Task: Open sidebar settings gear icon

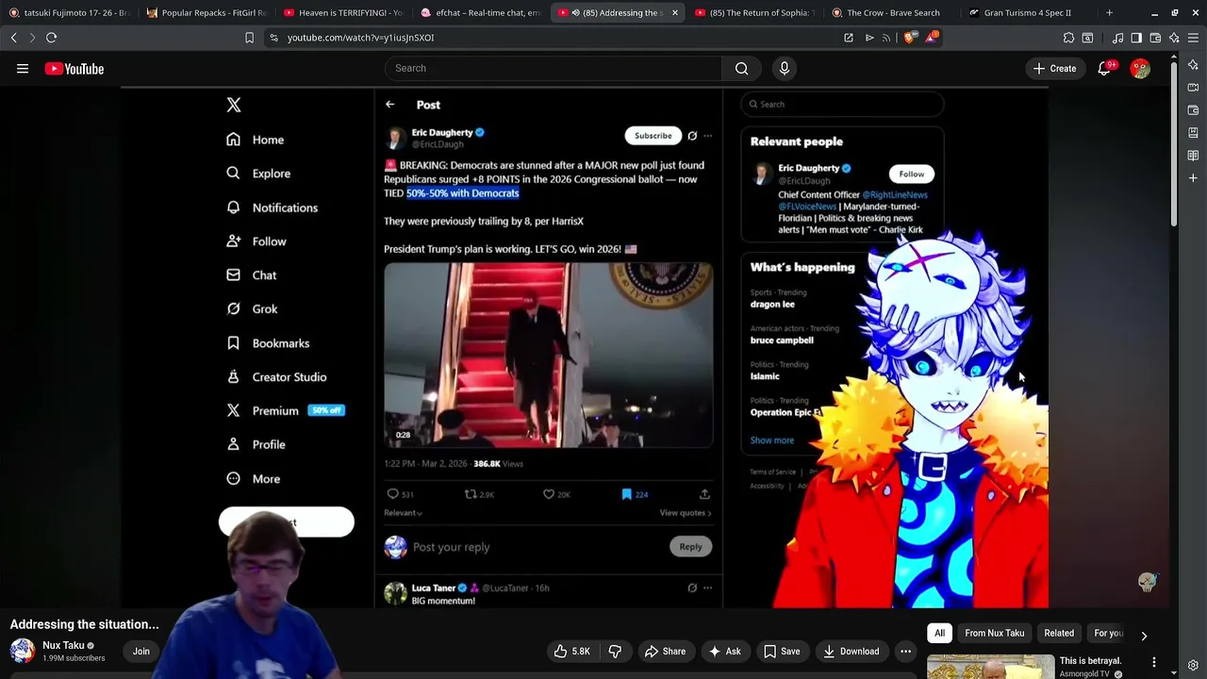Action: click(1193, 666)
